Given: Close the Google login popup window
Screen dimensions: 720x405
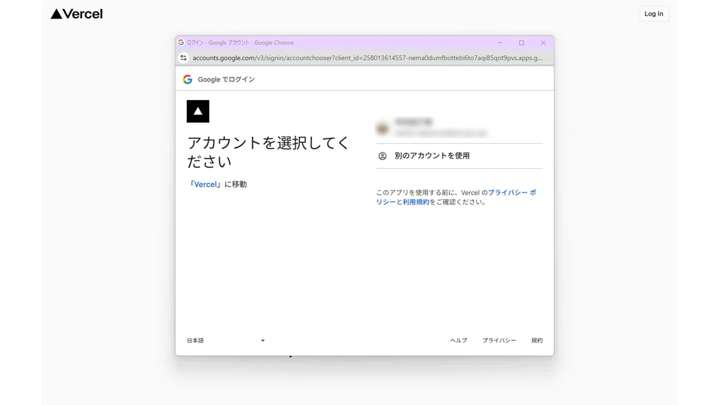Looking at the screenshot, I should pyautogui.click(x=543, y=43).
